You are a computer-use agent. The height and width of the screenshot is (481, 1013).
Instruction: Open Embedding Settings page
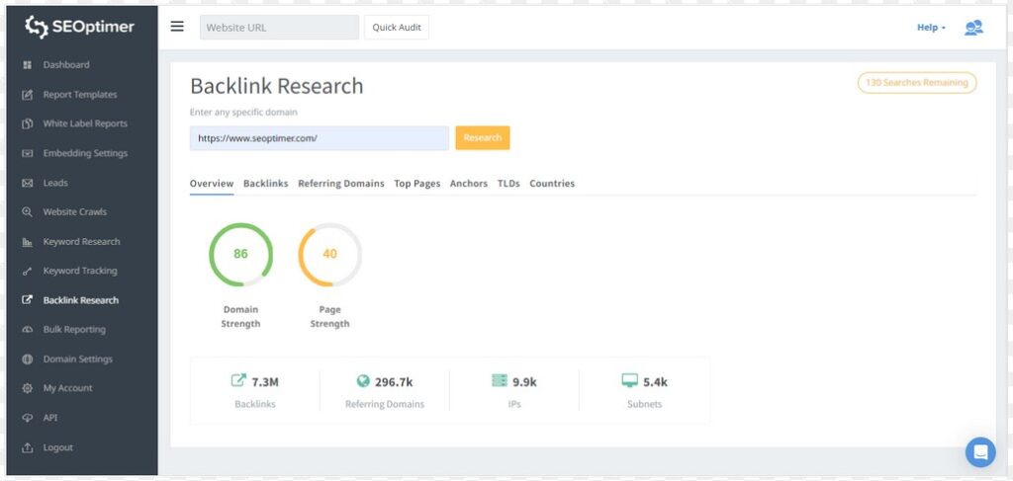[x=85, y=153]
